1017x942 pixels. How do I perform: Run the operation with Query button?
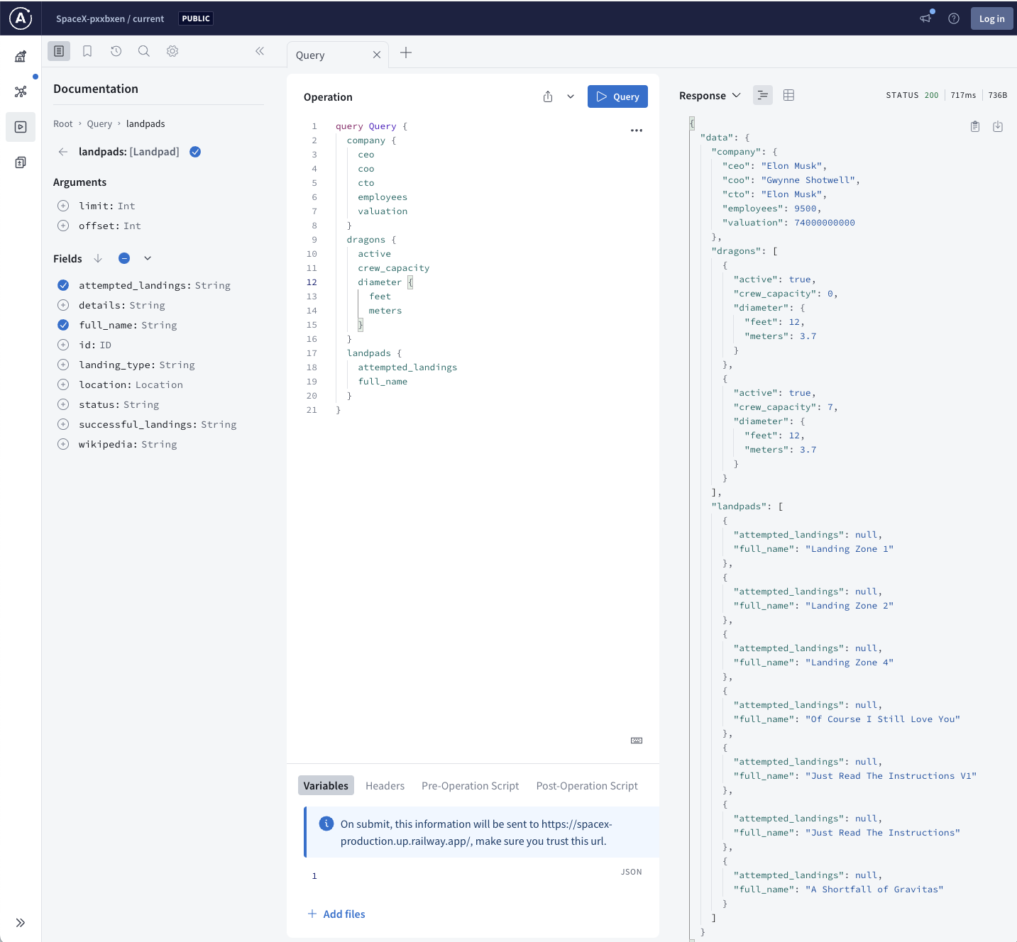617,96
